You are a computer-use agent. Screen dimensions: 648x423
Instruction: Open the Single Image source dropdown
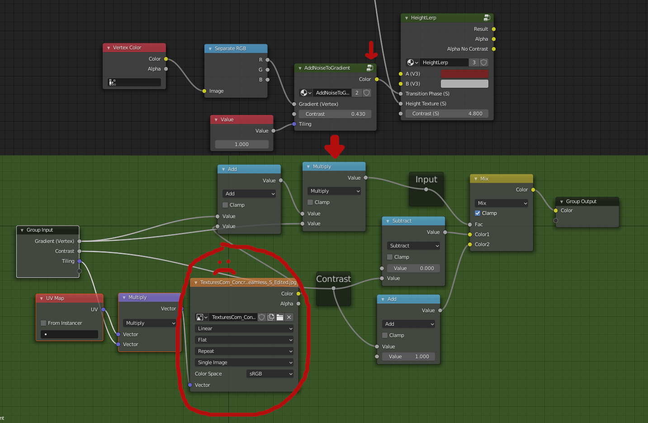pos(244,362)
